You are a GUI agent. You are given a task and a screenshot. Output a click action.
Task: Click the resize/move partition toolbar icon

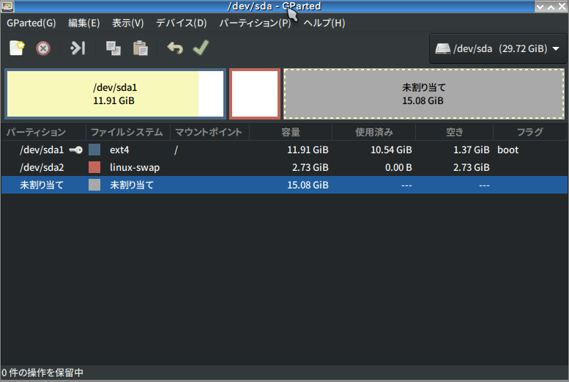click(78, 48)
